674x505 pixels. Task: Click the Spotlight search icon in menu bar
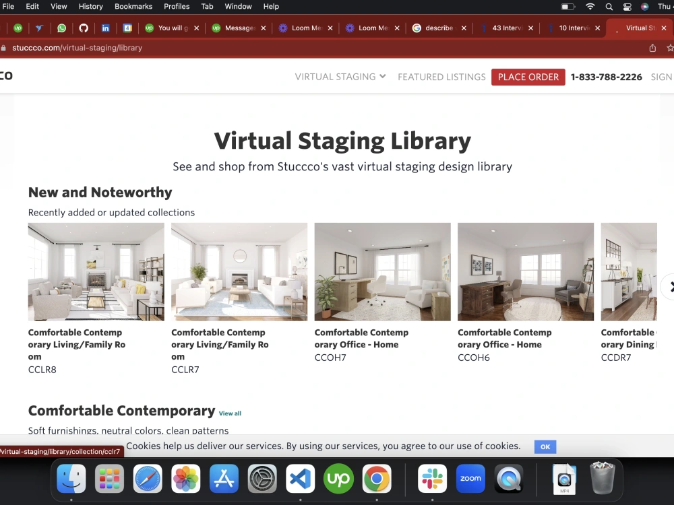609,7
